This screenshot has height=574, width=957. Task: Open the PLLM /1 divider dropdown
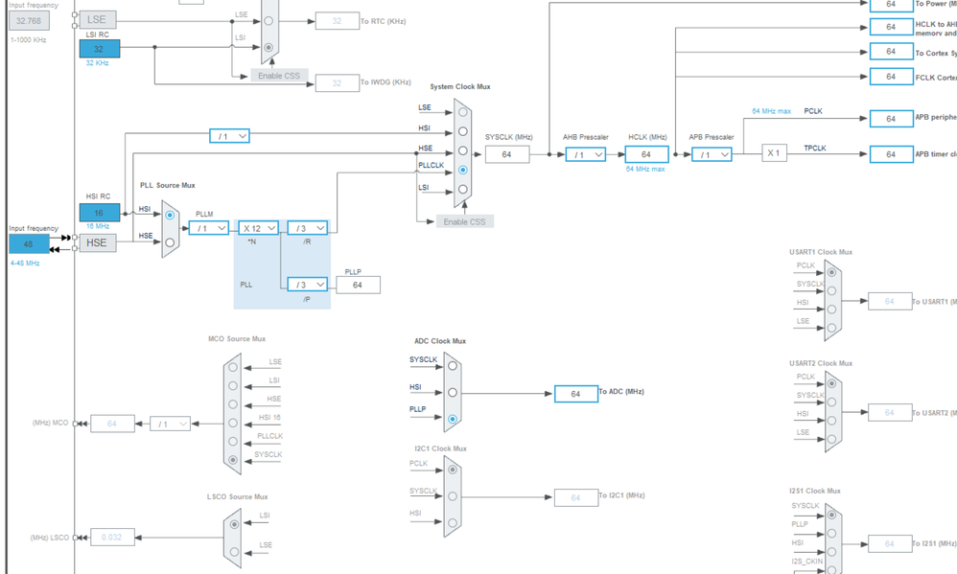(x=209, y=228)
